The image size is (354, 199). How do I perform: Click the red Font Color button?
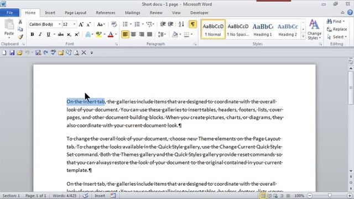coord(111,34)
